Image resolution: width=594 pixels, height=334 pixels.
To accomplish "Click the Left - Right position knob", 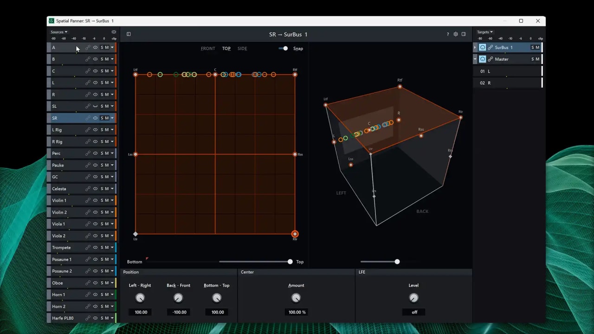I will pos(140,298).
